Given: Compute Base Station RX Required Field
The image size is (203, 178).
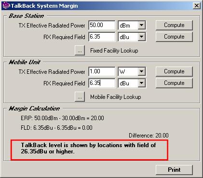Looking at the screenshot, I should [x=174, y=37].
